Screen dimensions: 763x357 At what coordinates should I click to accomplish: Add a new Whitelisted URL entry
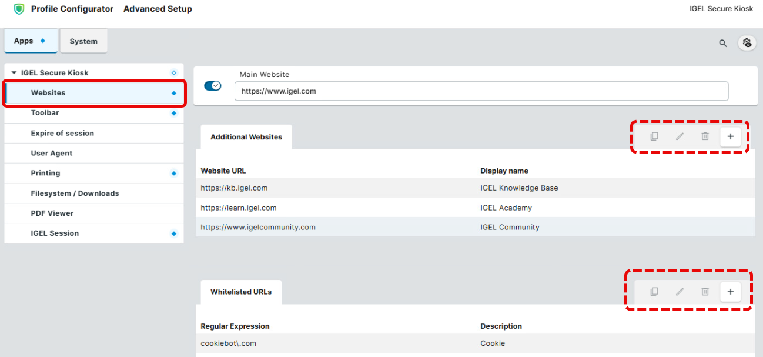point(730,292)
